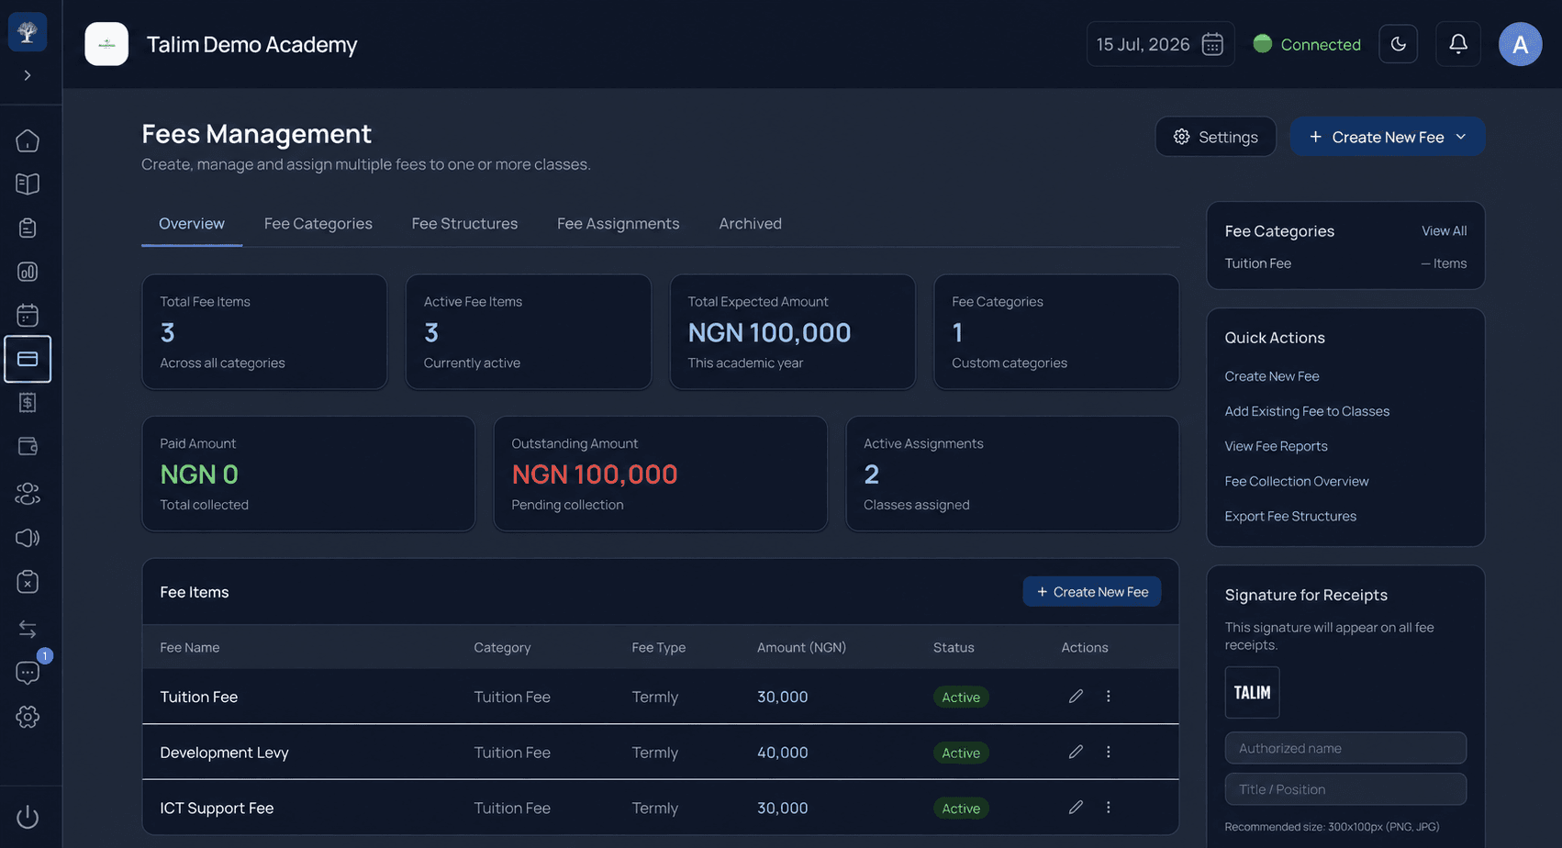Edit the Development Levy row with the pencil icon
This screenshot has height=848, width=1562.
click(1076, 752)
